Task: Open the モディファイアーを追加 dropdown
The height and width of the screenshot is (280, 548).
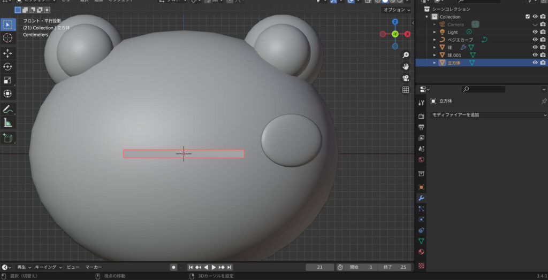Action: tap(489, 115)
